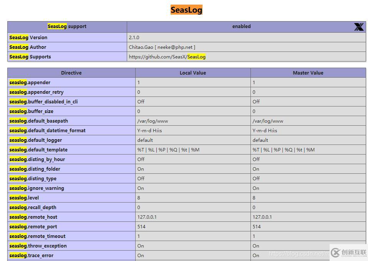Click local value On for disting_folder

click(141, 169)
